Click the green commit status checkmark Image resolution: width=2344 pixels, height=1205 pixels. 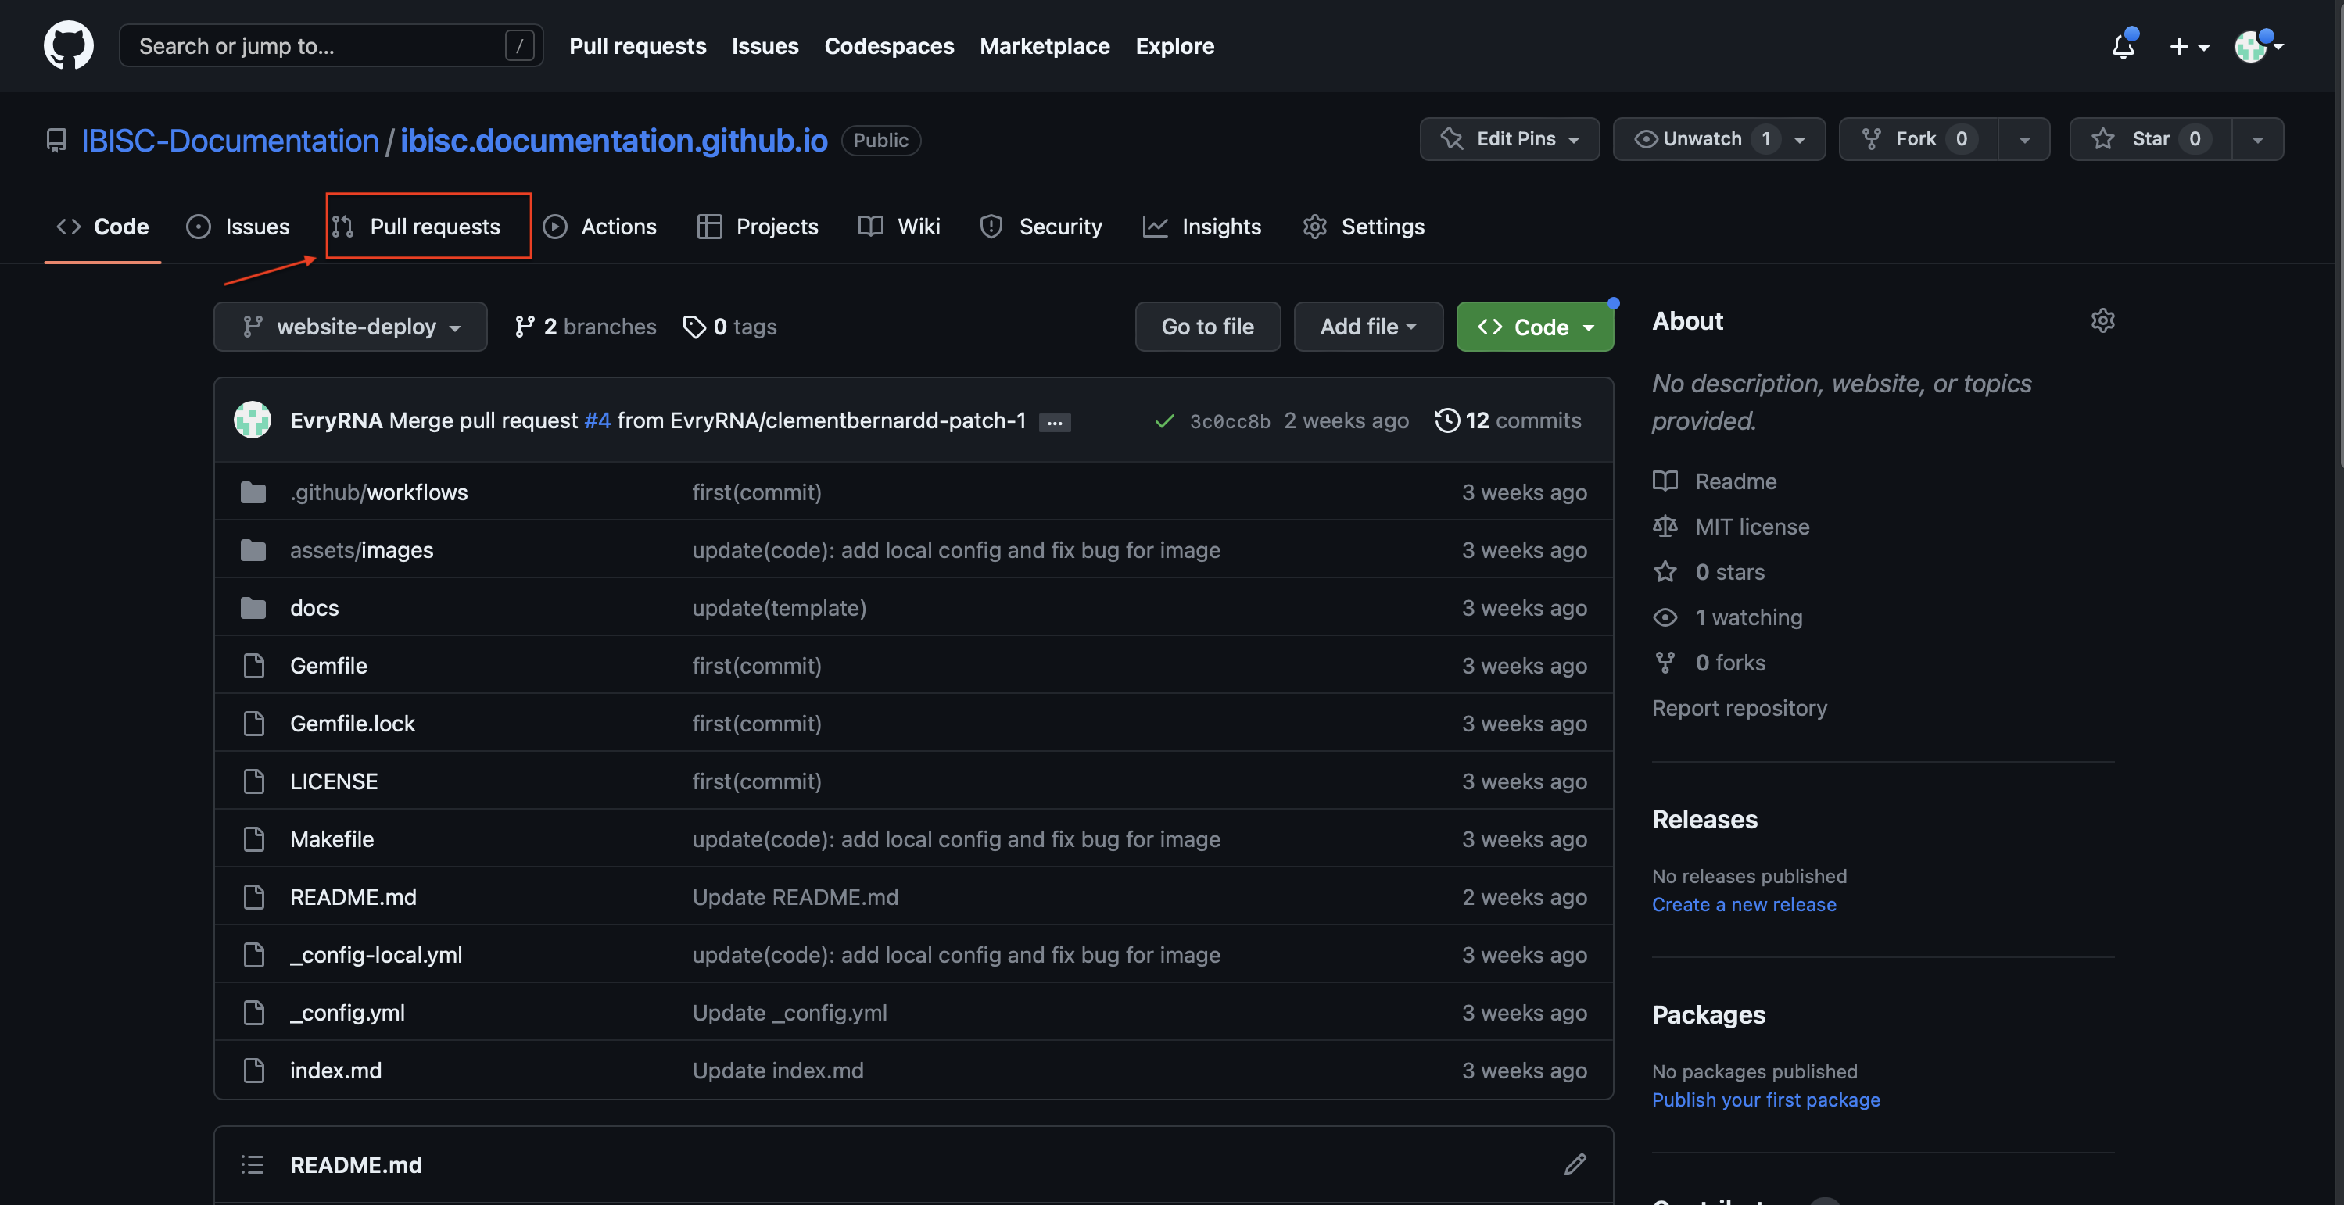pyautogui.click(x=1164, y=421)
